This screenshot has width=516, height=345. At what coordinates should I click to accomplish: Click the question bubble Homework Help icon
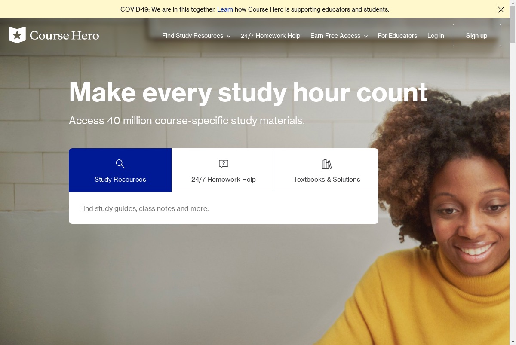click(224, 164)
